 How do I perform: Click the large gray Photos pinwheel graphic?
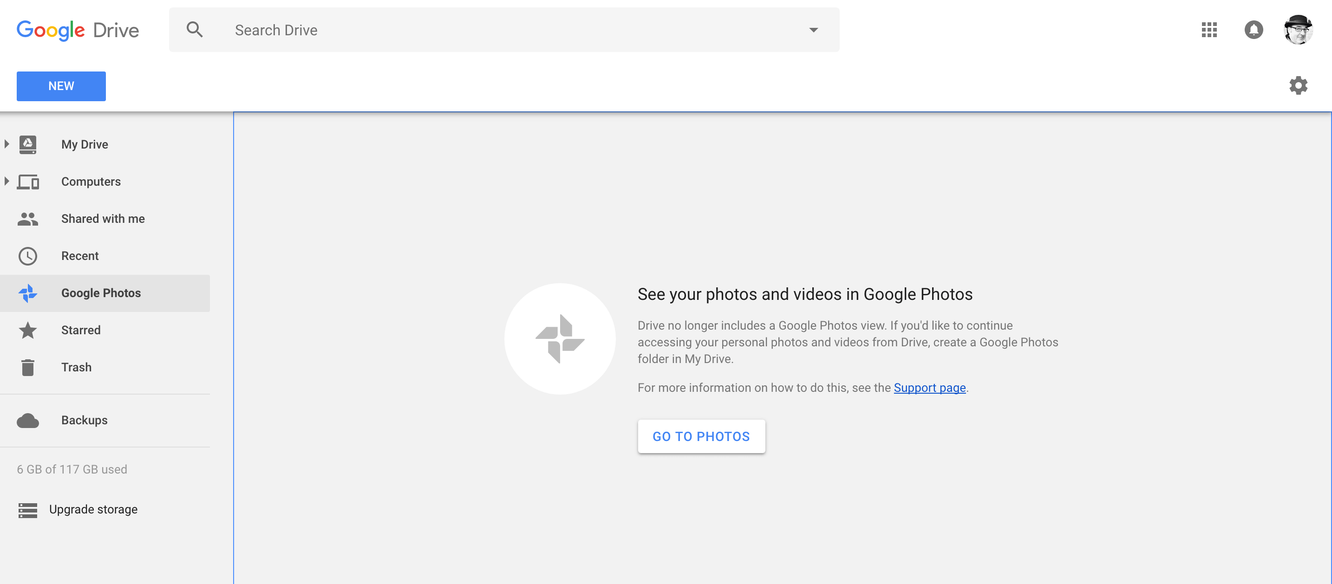coord(560,338)
